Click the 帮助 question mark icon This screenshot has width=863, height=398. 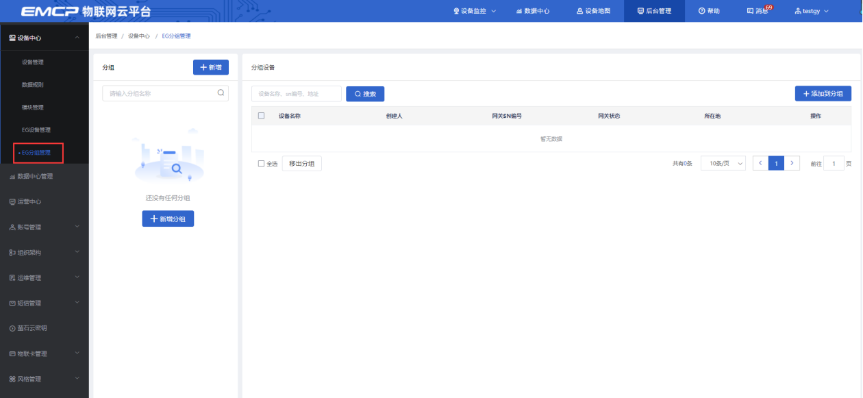pyautogui.click(x=701, y=11)
